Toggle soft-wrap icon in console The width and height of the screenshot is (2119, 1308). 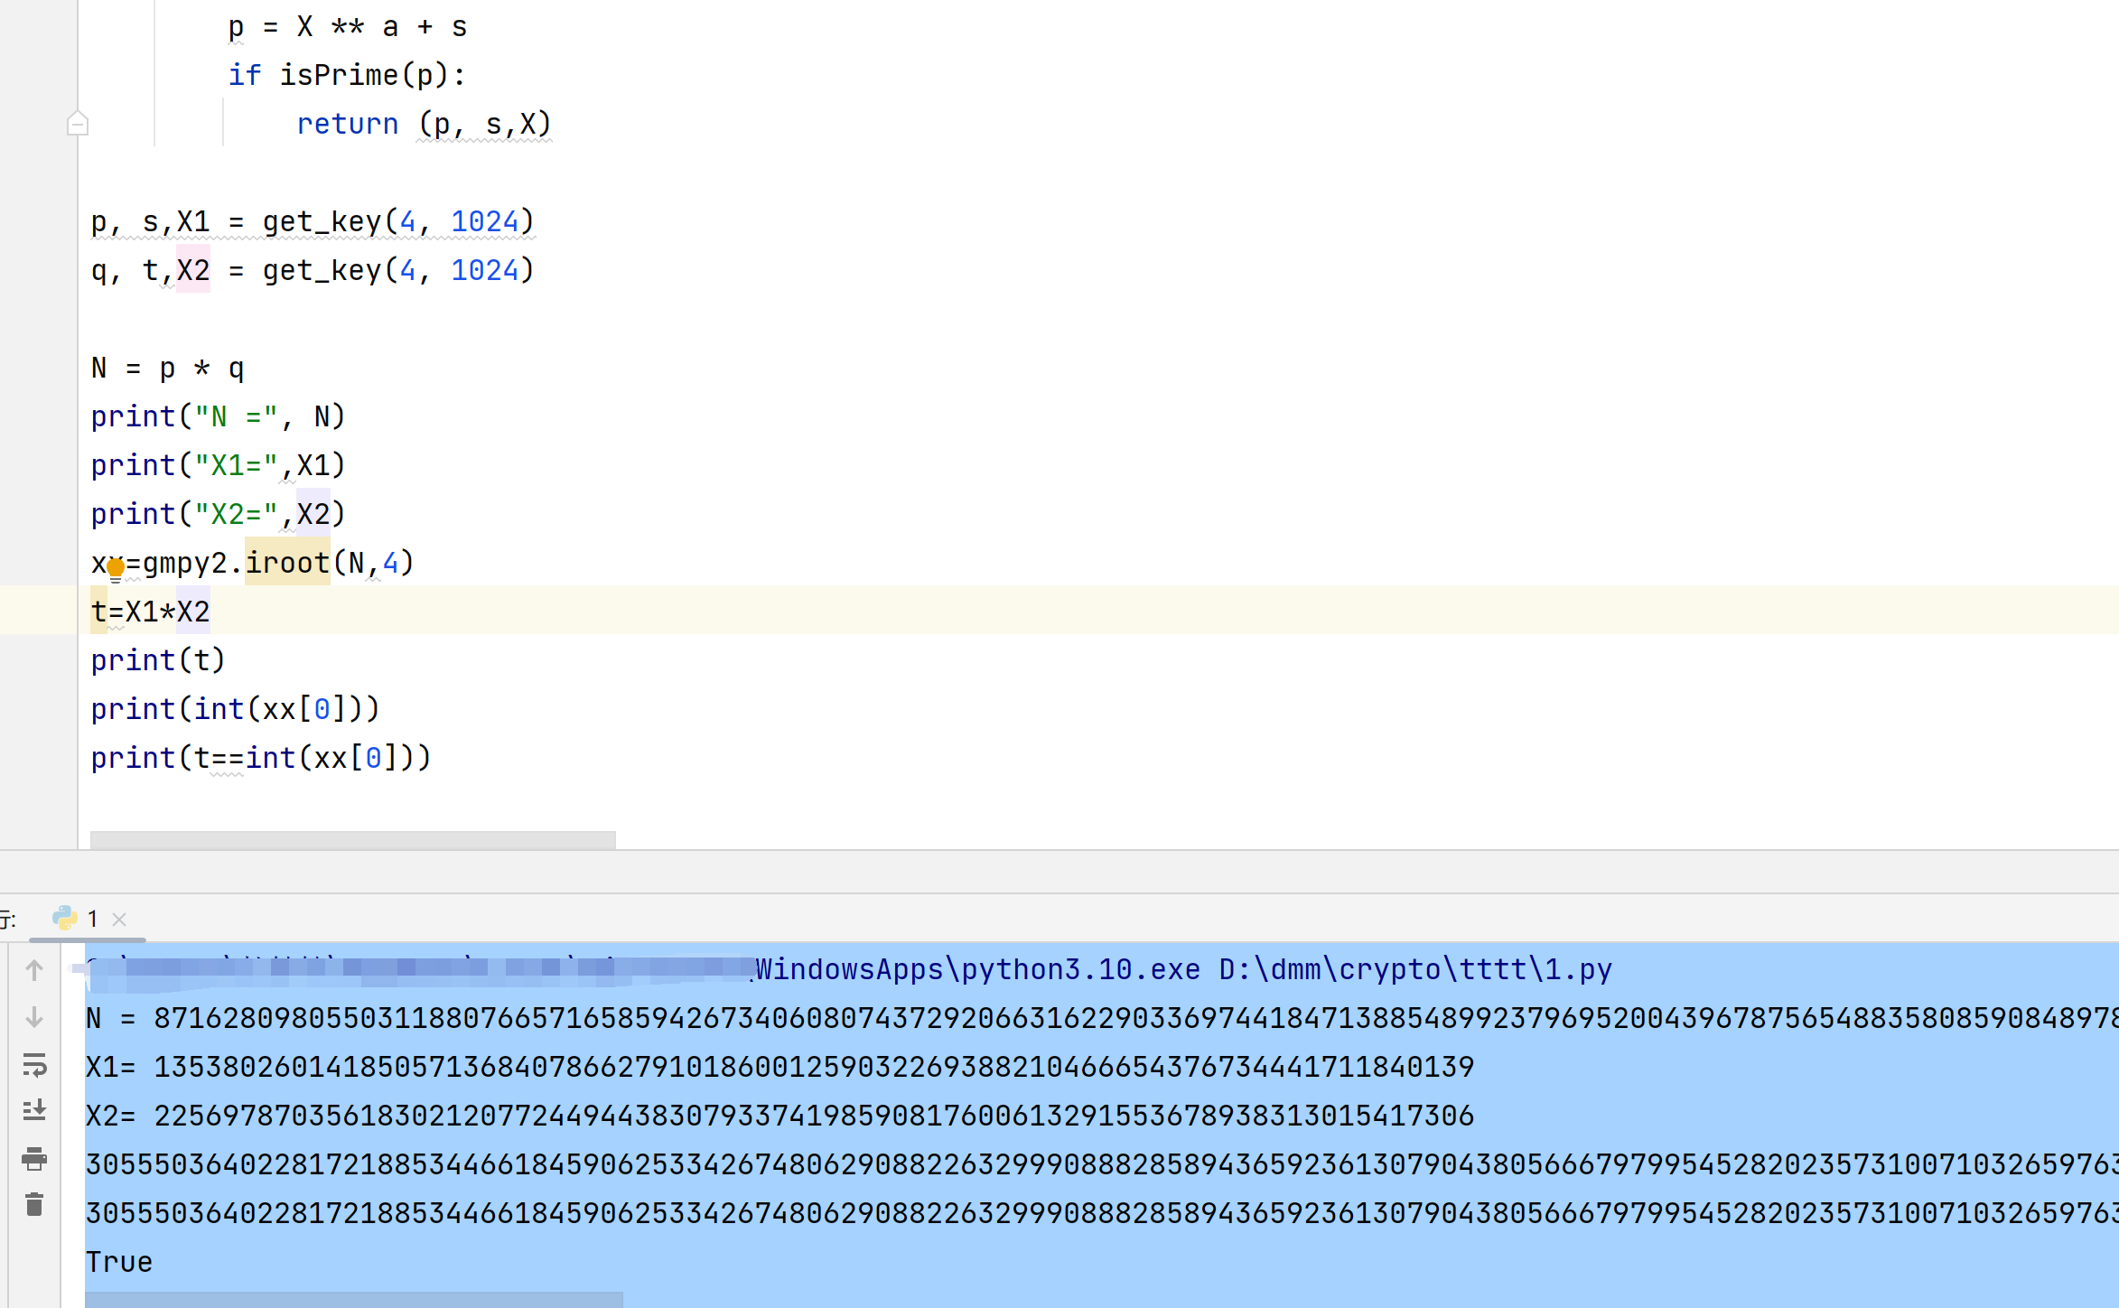[34, 1065]
